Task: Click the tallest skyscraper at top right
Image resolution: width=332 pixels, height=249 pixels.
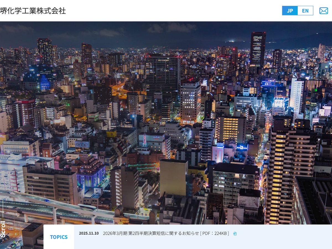Action: click(x=258, y=50)
